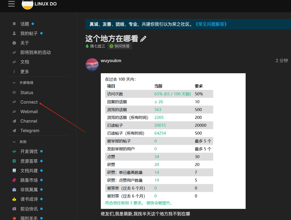
Task: Click the 跳蚤市场 coins icon
Action: pos(14,180)
